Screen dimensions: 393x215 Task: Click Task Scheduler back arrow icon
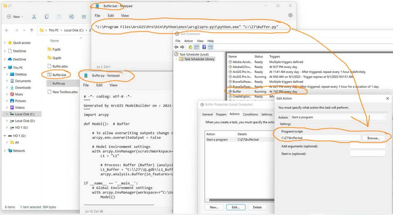[x=176, y=47]
